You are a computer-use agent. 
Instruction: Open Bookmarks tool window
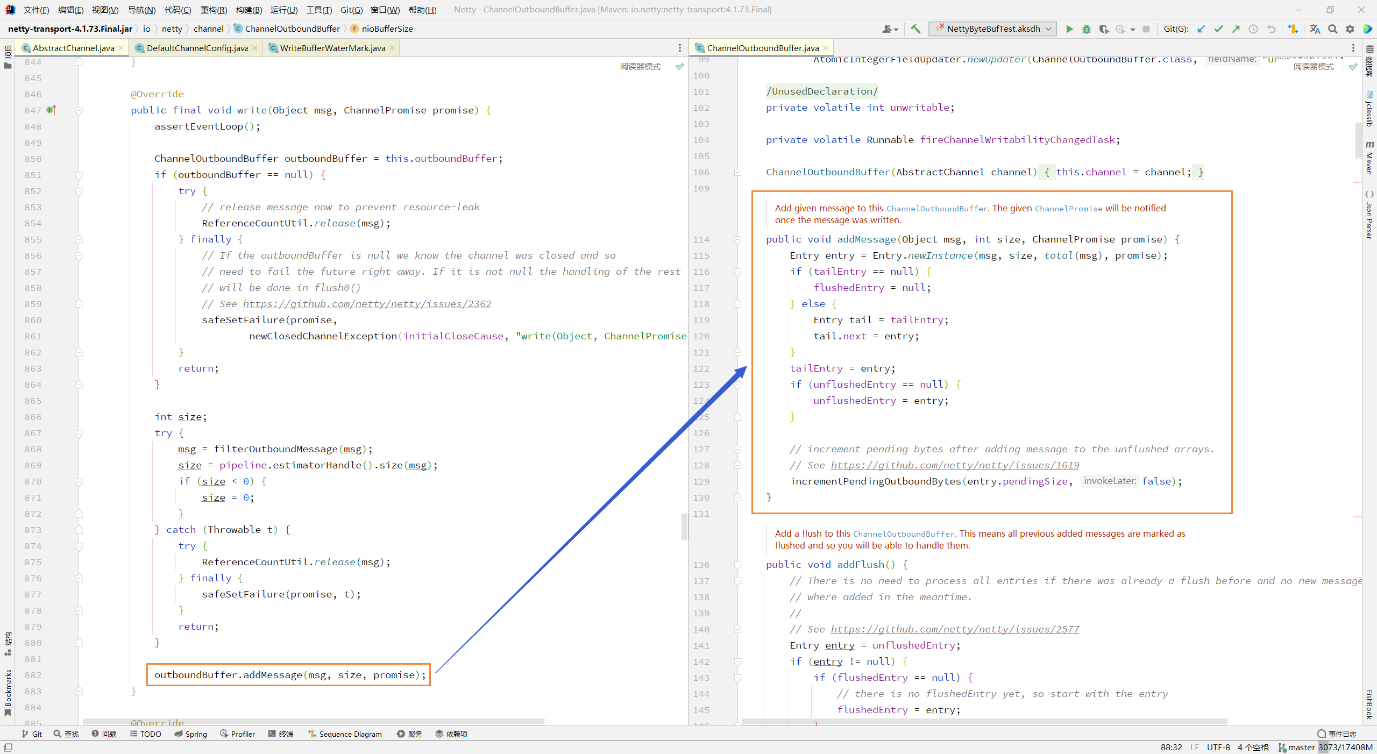(x=8, y=693)
